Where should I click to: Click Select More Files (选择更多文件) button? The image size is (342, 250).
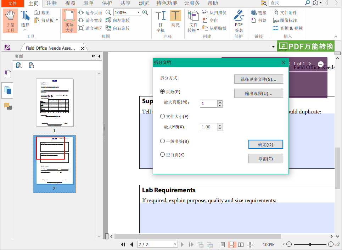coord(258,79)
